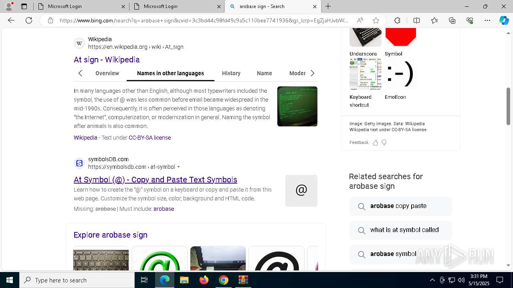Search arobase symbol suggestion
Viewport: 513px width, 288px height.
401,254
